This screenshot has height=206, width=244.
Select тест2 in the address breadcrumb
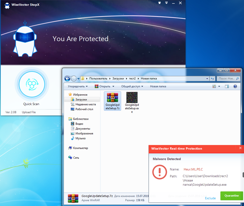point(132,79)
